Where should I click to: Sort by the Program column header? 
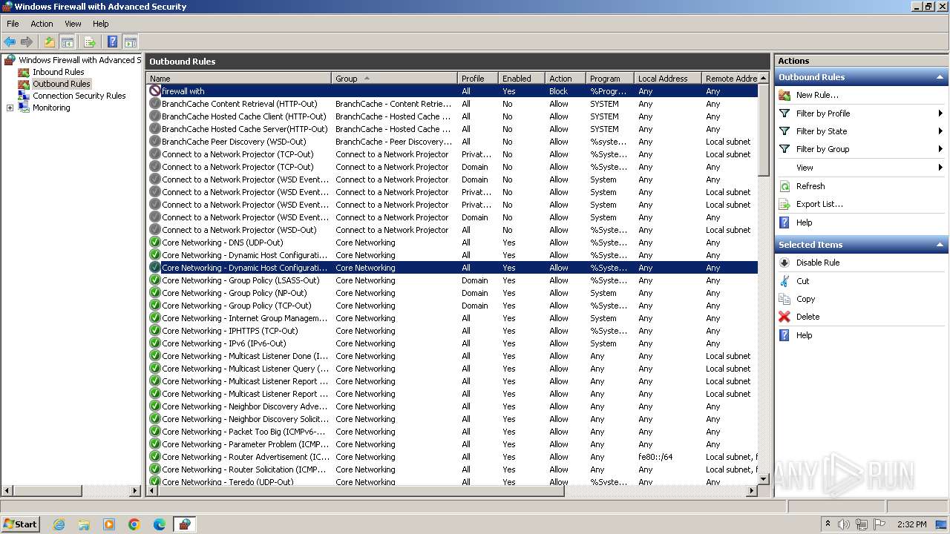pyautogui.click(x=610, y=79)
